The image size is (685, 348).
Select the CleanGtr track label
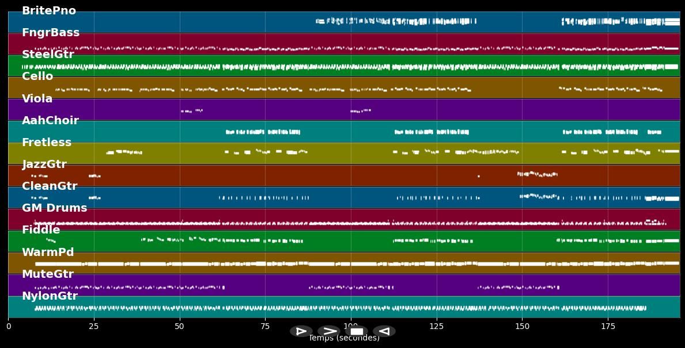pyautogui.click(x=50, y=186)
